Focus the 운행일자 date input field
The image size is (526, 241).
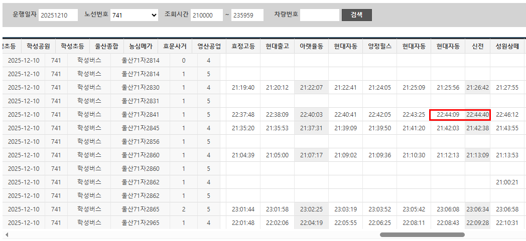(x=58, y=16)
